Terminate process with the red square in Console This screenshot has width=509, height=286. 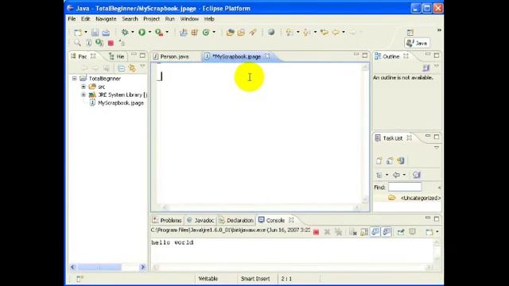pyautogui.click(x=317, y=232)
